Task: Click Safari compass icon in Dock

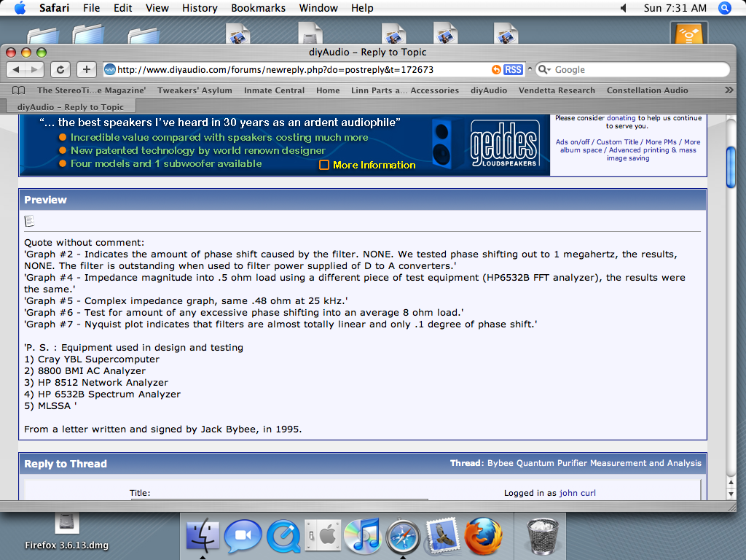Action: point(402,536)
